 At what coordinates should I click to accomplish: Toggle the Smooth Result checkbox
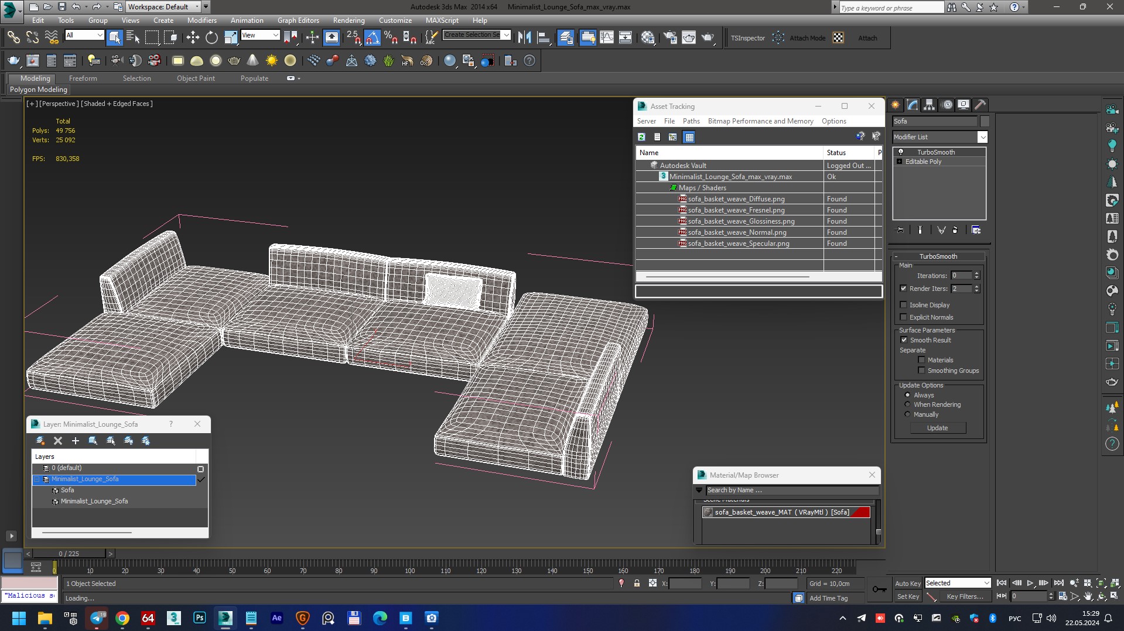point(903,340)
